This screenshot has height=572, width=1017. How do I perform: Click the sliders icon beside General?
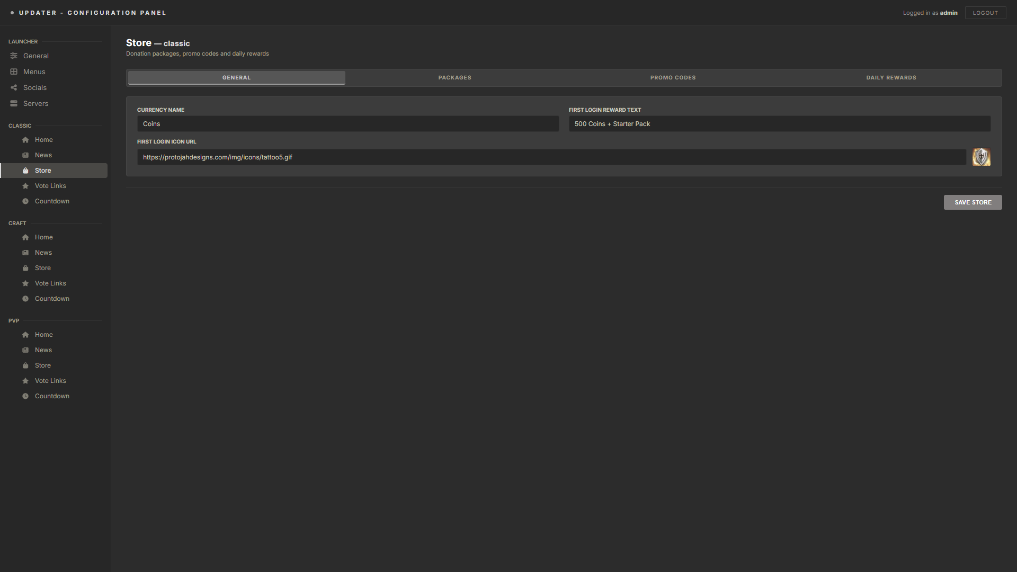[14, 56]
